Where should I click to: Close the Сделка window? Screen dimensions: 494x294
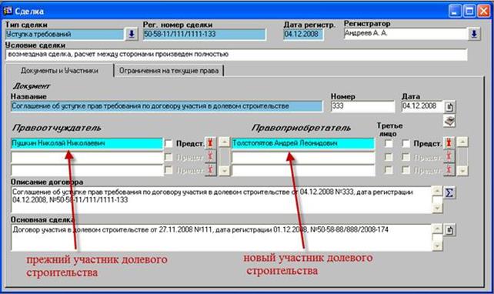[x=483, y=12]
